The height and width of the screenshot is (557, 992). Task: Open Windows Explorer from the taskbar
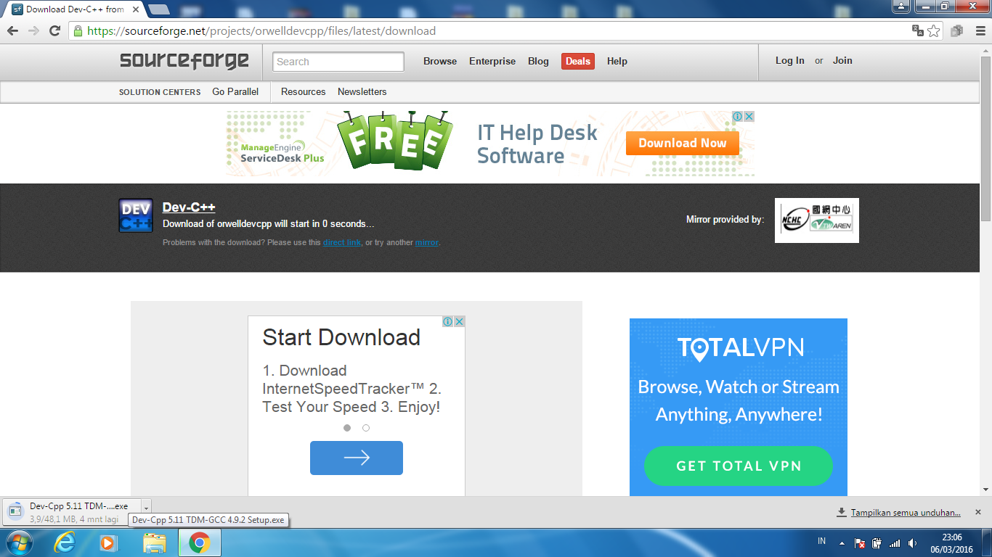pos(155,542)
